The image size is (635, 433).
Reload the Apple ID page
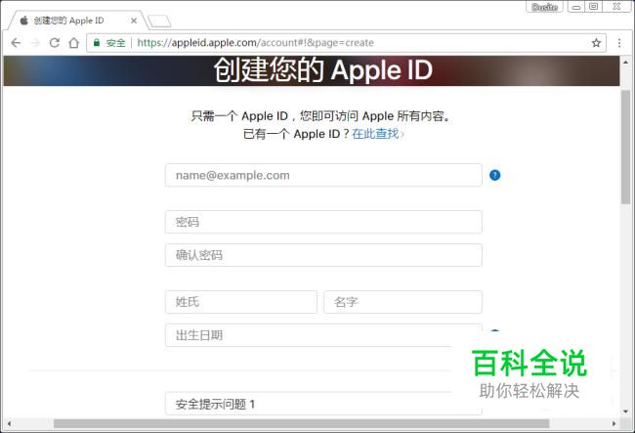pyautogui.click(x=55, y=43)
